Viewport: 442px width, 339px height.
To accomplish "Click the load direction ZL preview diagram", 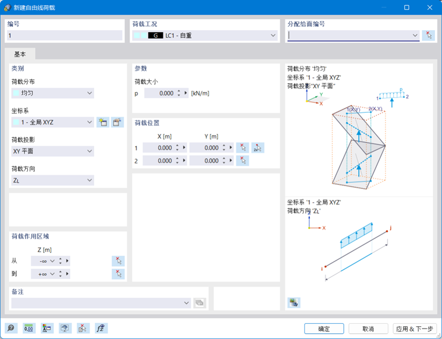I will (357, 245).
